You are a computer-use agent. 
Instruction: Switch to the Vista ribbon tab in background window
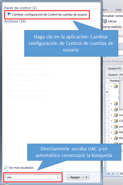tap(118, 10)
